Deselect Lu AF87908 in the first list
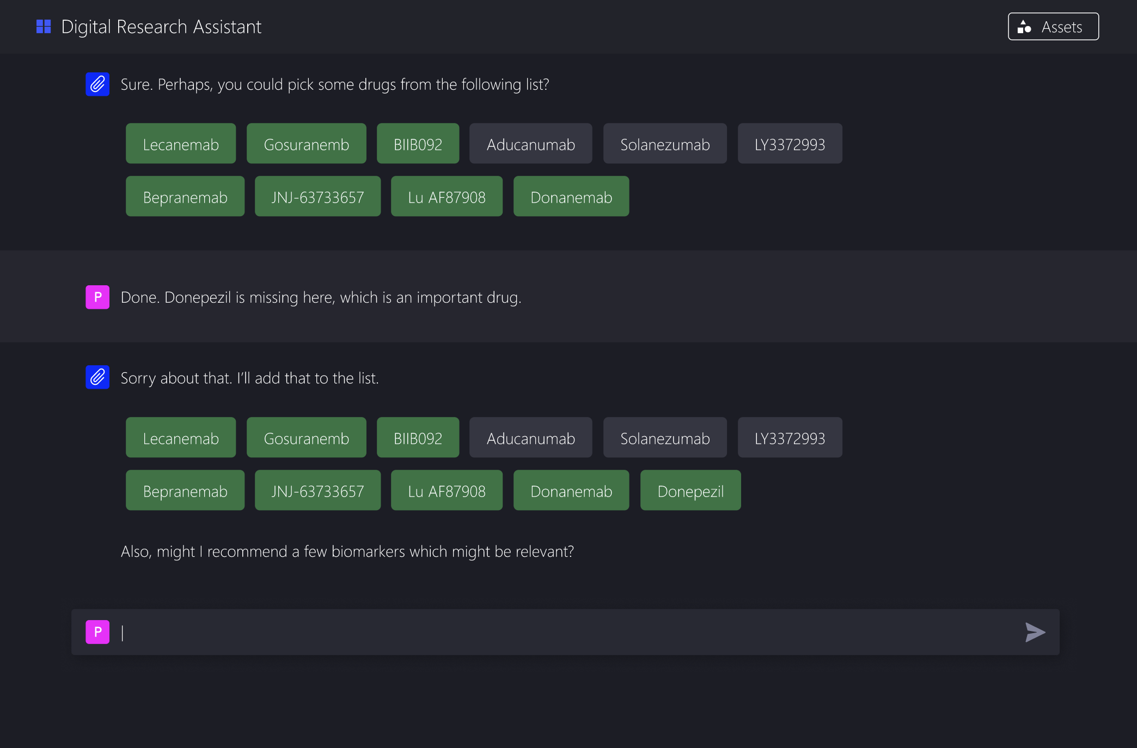The width and height of the screenshot is (1137, 748). 447,197
